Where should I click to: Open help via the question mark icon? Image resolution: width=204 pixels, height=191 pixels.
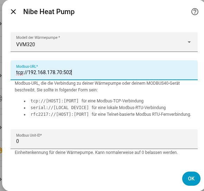point(195,12)
